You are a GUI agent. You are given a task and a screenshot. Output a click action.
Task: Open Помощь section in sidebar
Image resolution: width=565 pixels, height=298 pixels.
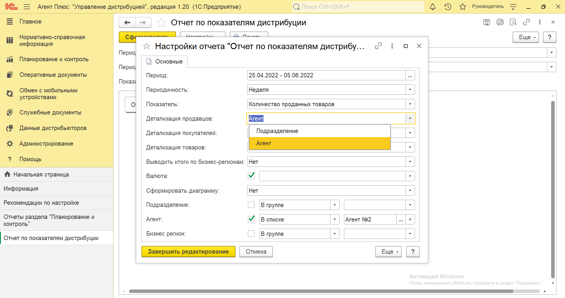[57, 159]
